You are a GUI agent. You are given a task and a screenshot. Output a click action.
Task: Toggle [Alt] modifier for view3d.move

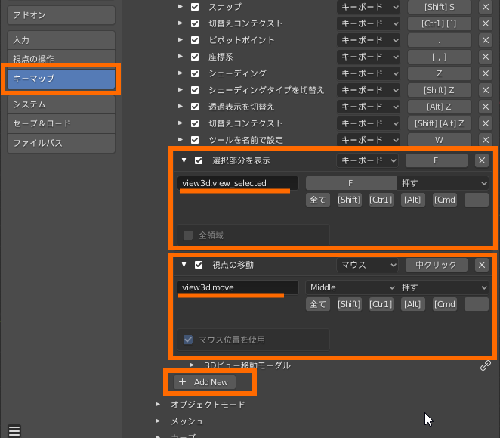pyautogui.click(x=412, y=304)
